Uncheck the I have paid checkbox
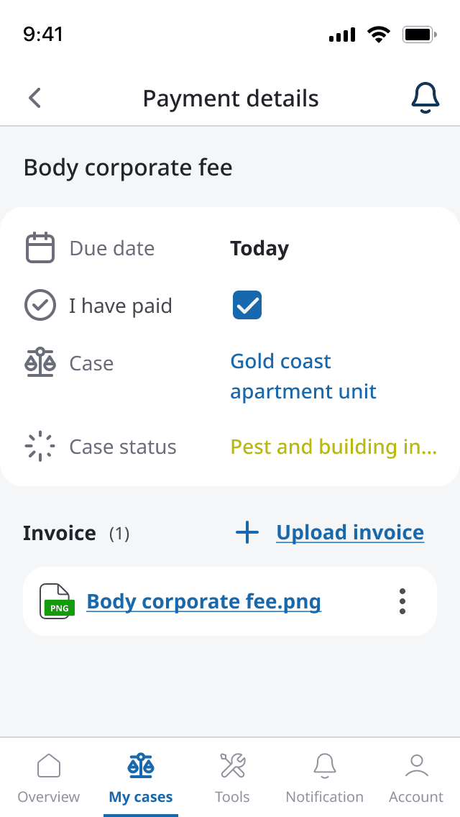Image resolution: width=460 pixels, height=817 pixels. pos(247,306)
